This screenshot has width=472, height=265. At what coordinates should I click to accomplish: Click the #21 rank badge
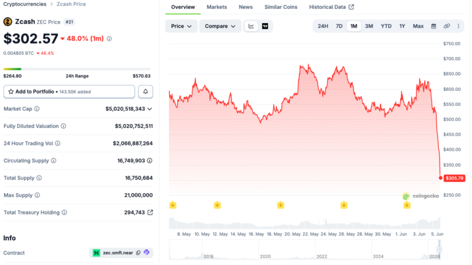coord(69,22)
